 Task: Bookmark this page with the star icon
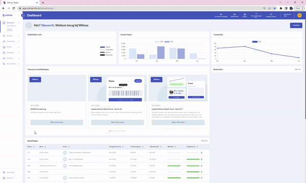274,8
